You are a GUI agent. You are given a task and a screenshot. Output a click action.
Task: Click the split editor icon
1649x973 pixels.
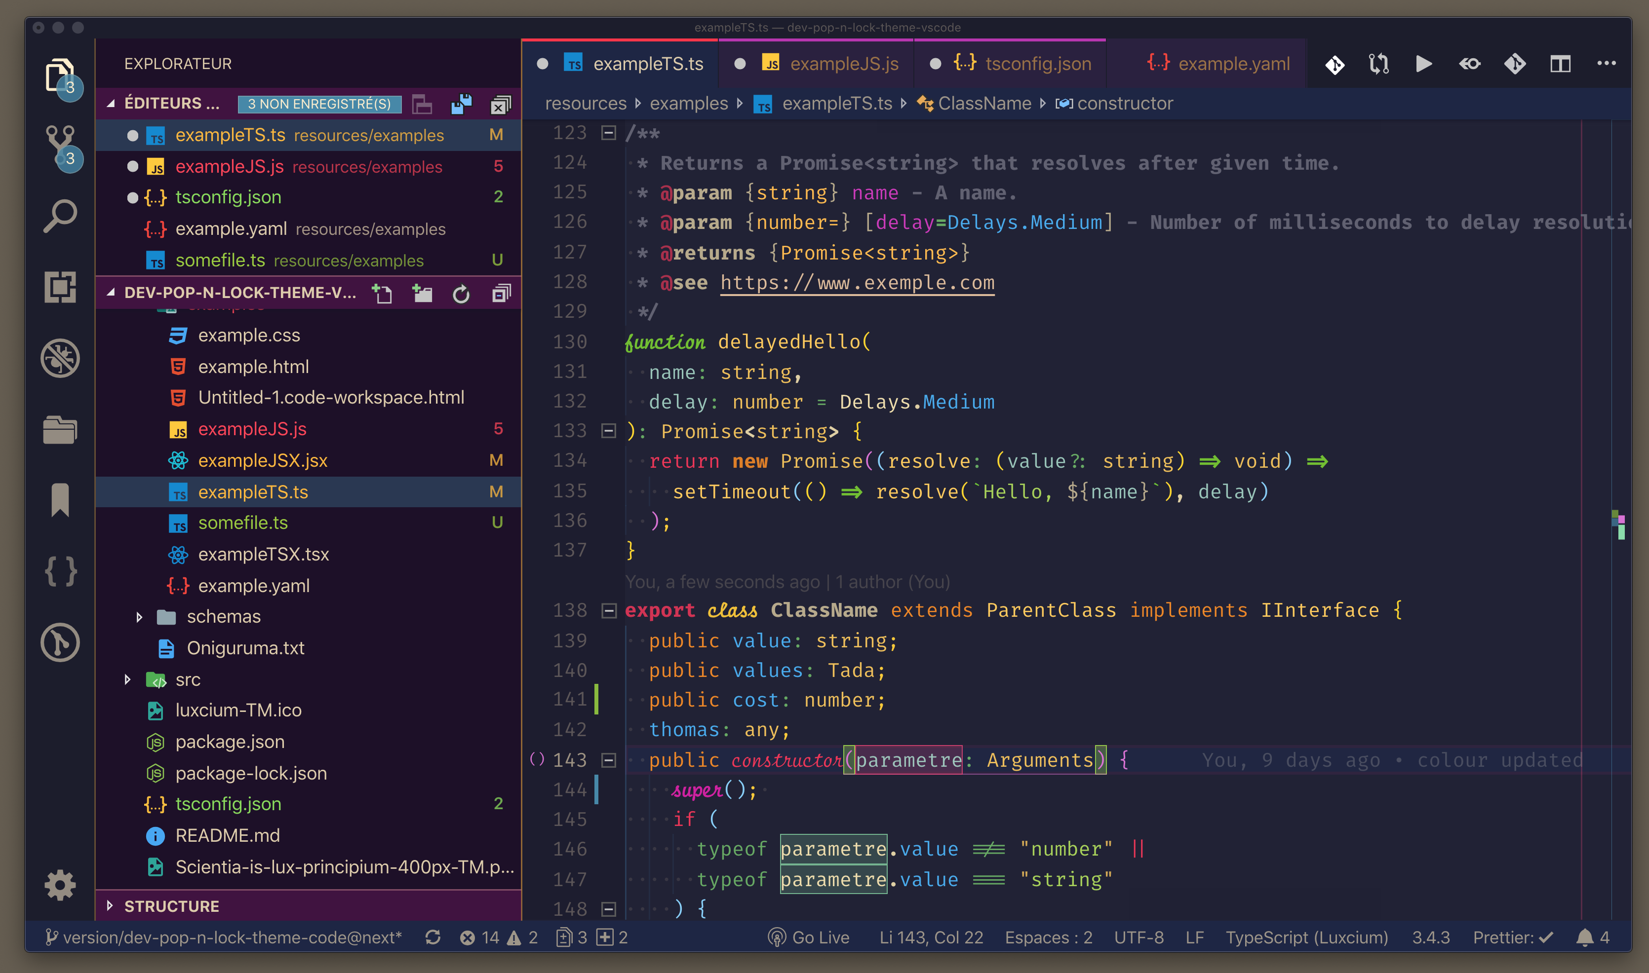tap(1561, 64)
